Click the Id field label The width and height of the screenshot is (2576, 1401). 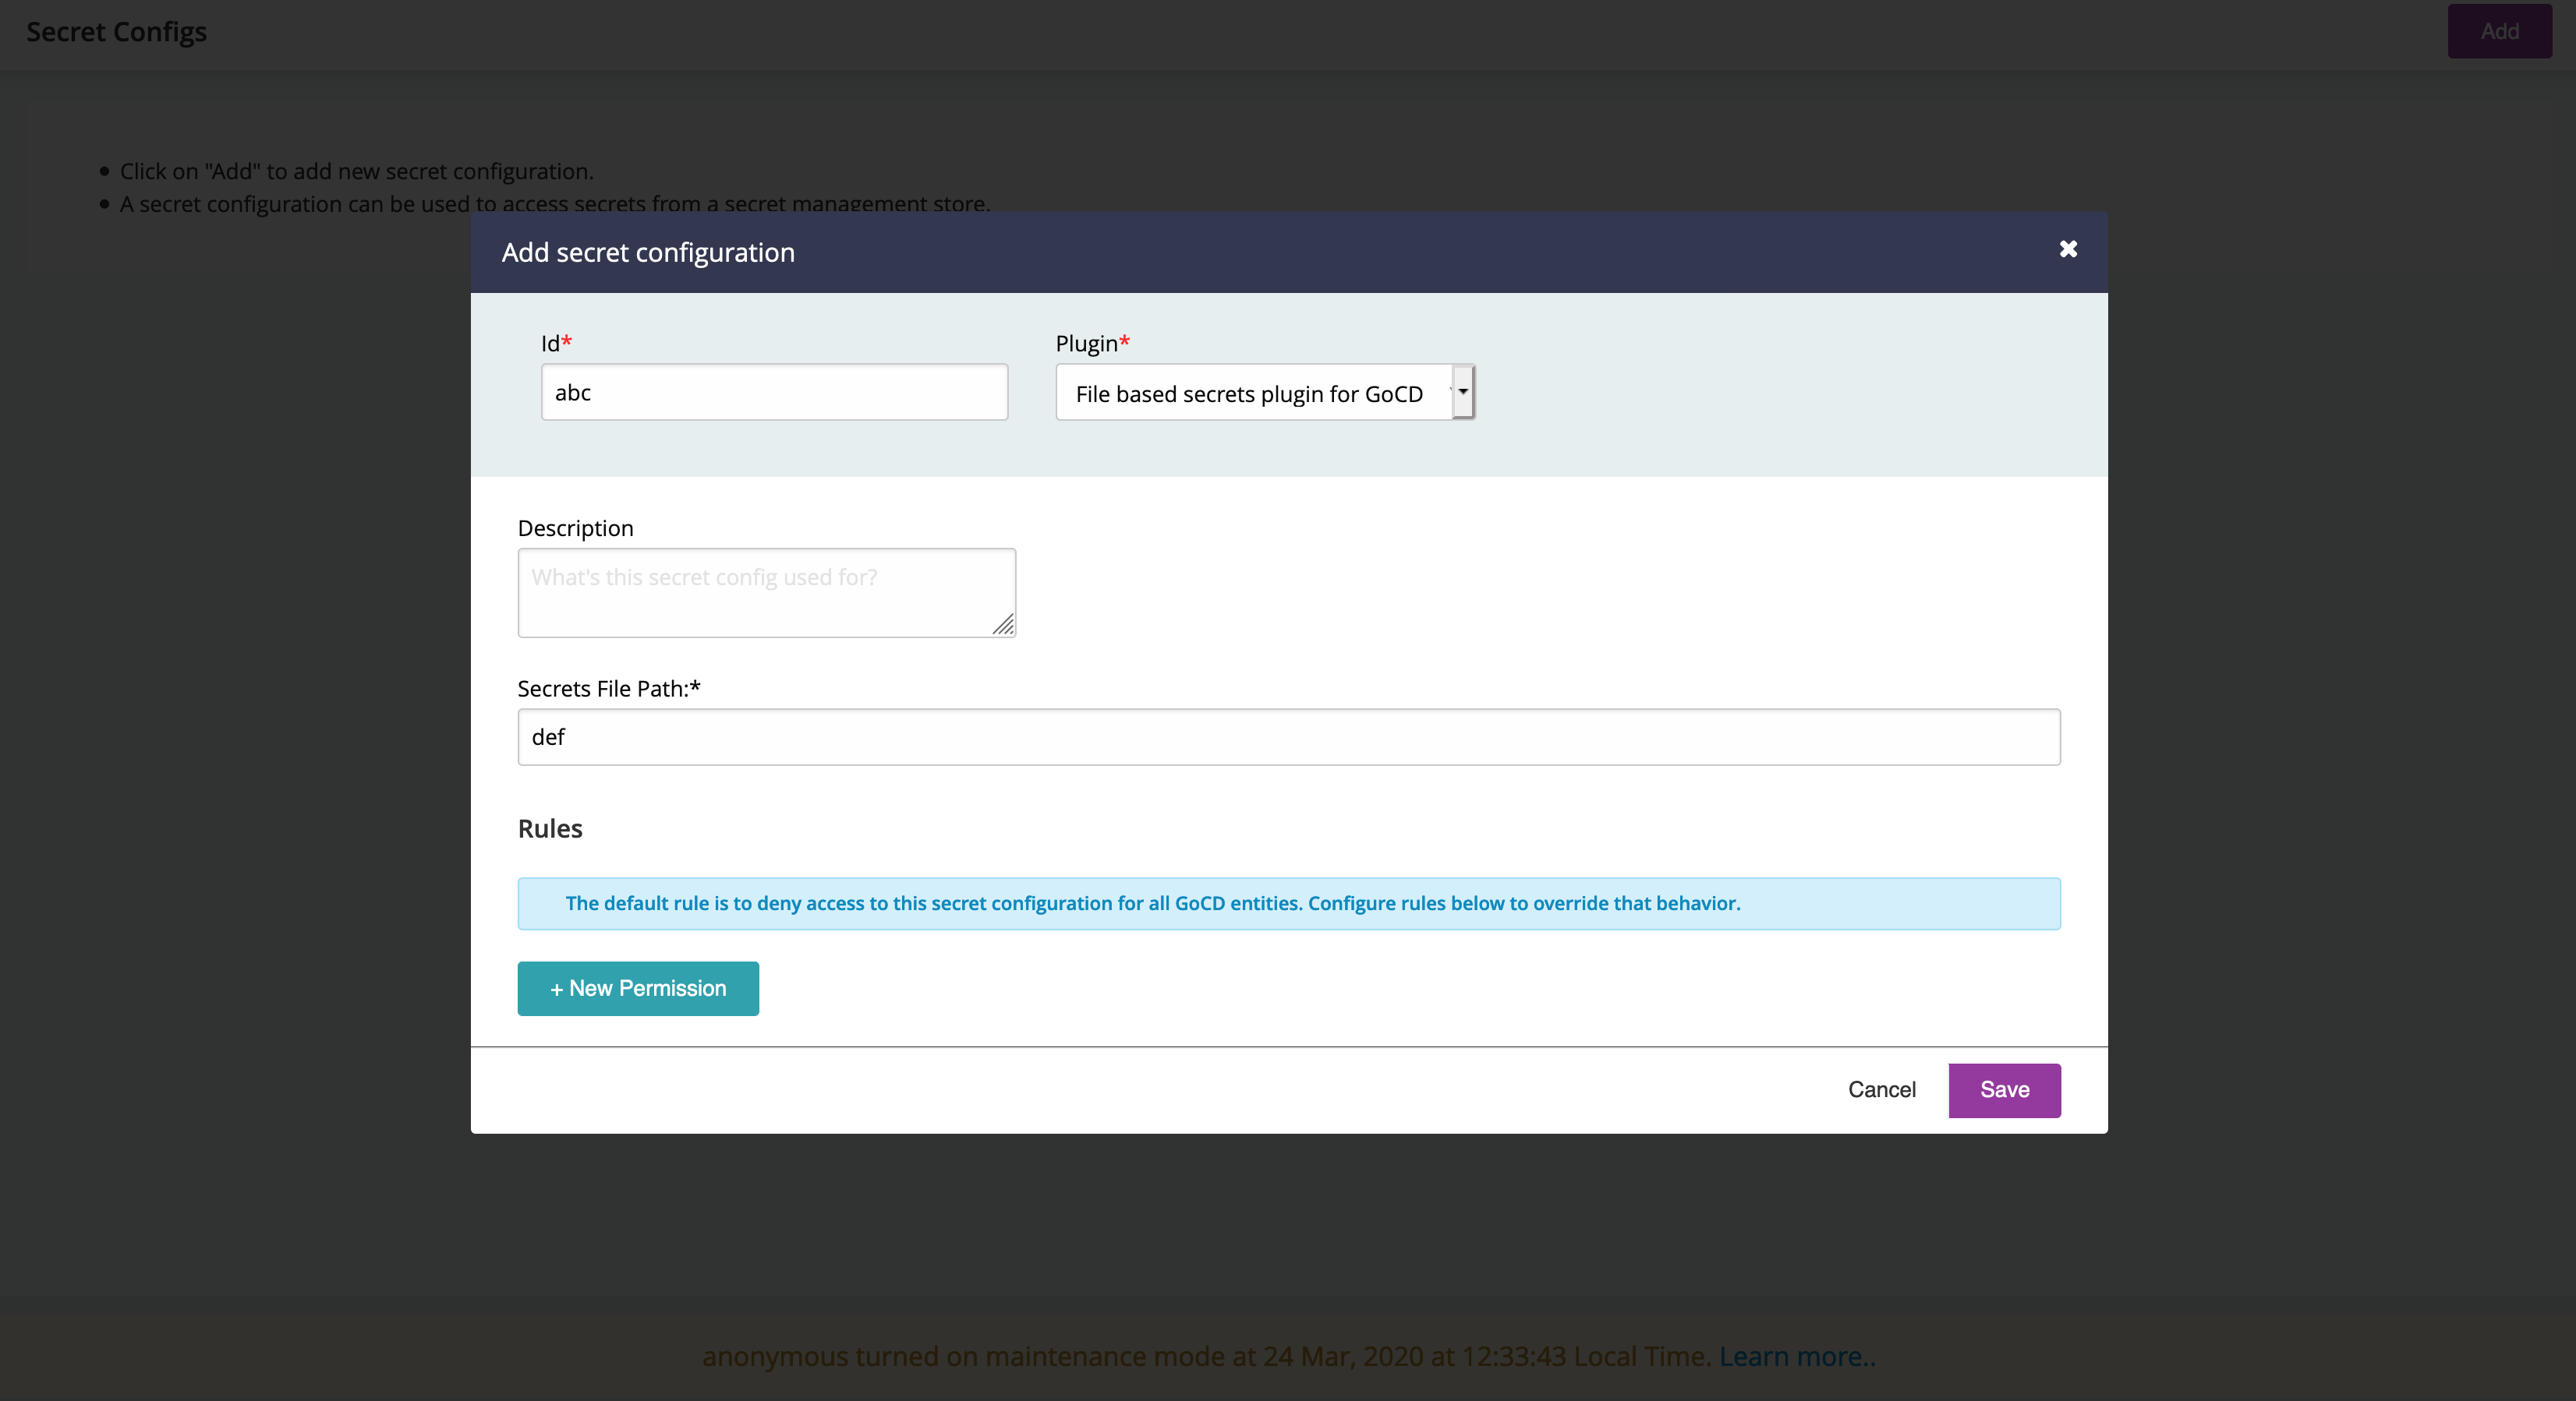click(551, 344)
